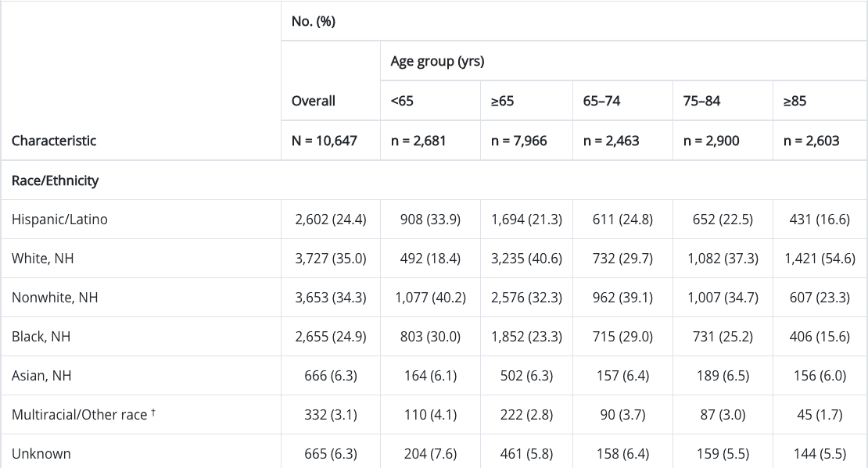Screen dimensions: 868x468
Task: Click the 1,077 (40.2) value
Action: (430, 298)
